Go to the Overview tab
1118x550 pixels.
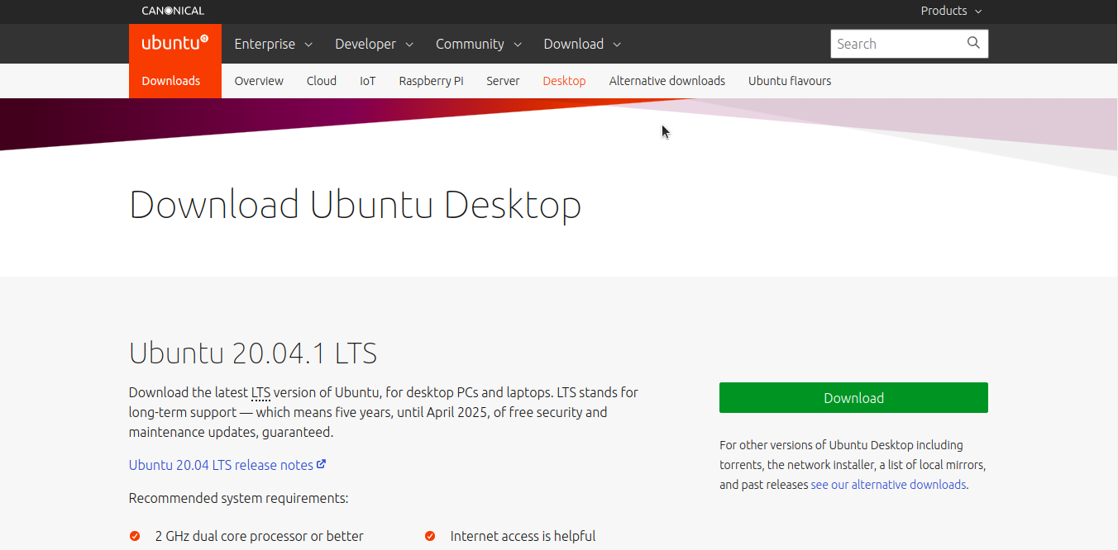(259, 81)
